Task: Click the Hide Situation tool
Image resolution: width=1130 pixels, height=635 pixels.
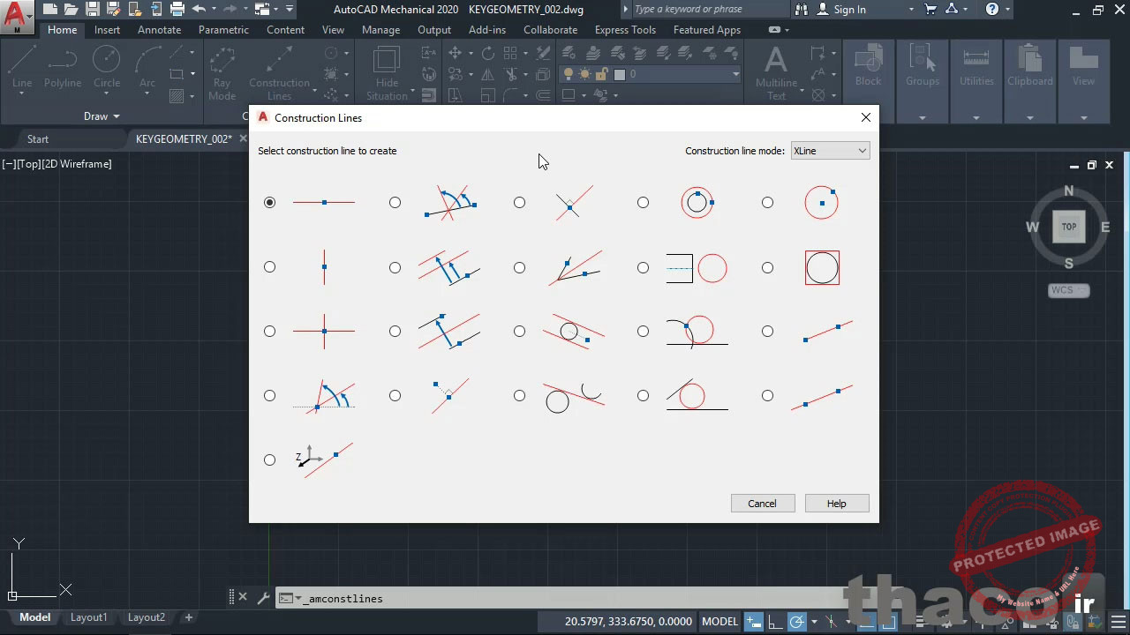Action: pos(387,74)
